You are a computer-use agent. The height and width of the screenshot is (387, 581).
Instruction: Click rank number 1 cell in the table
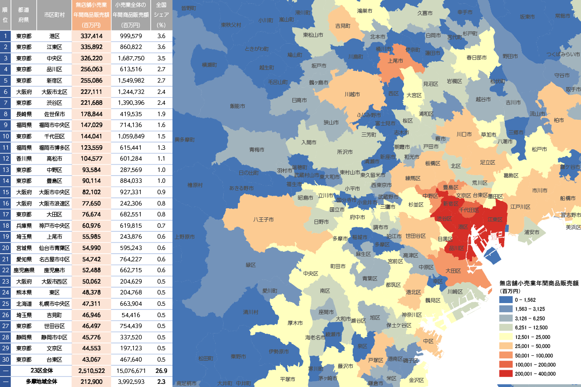click(5, 36)
